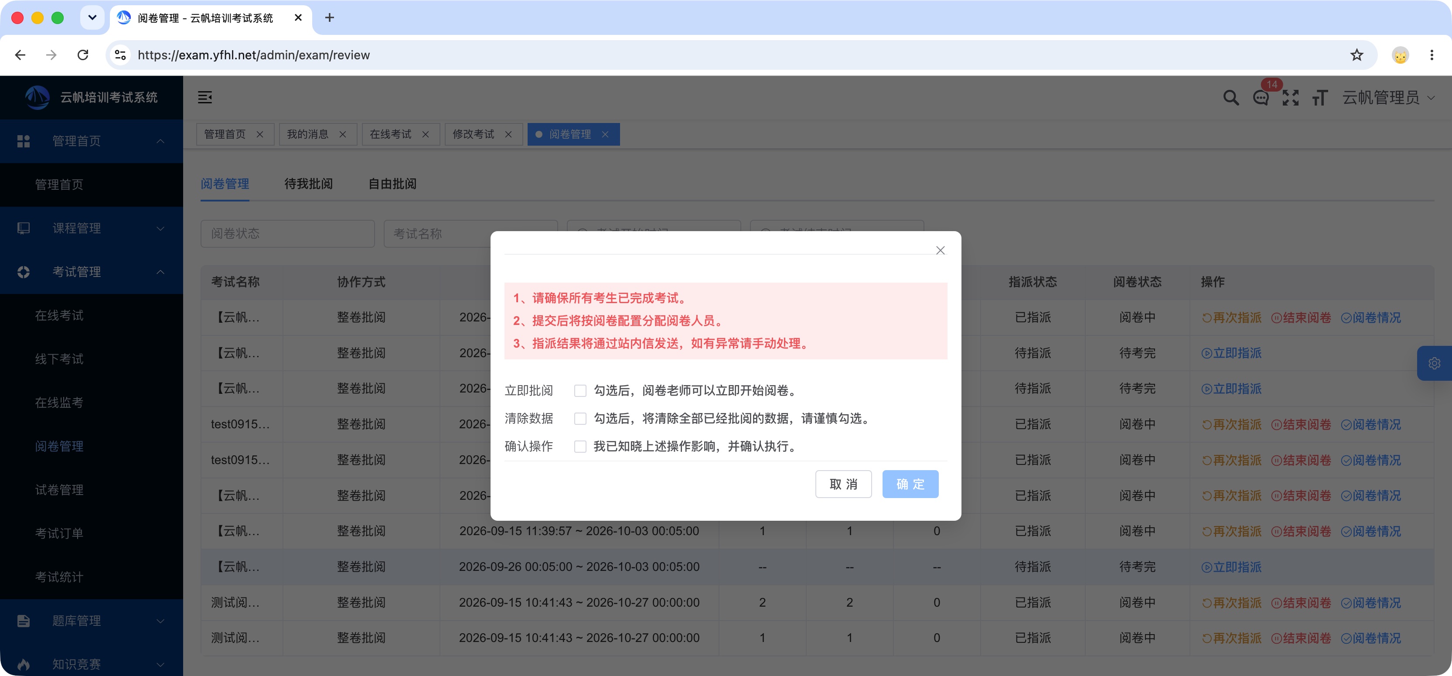Viewport: 1452px width, 676px height.
Task: Open the 阅卷状态 filter dropdown
Action: (287, 233)
